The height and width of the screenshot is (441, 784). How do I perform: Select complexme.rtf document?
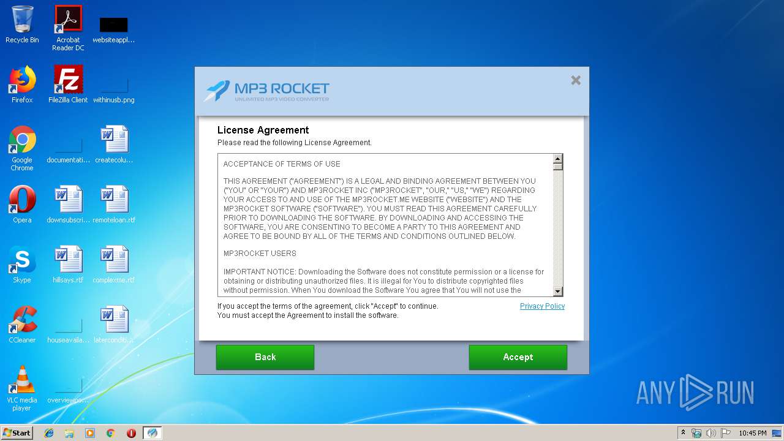(x=114, y=265)
